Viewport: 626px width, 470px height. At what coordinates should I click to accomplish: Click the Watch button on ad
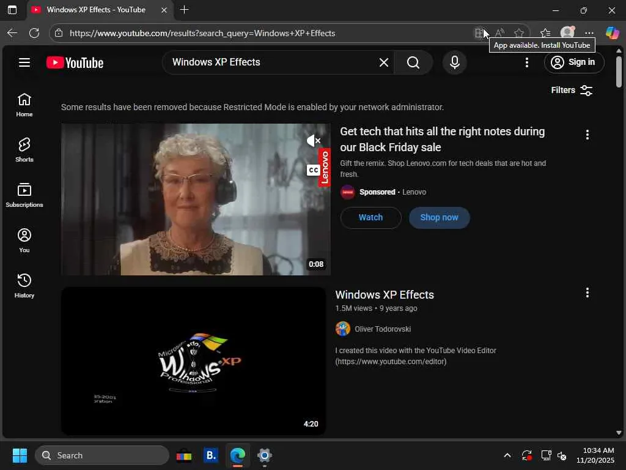pyautogui.click(x=370, y=217)
